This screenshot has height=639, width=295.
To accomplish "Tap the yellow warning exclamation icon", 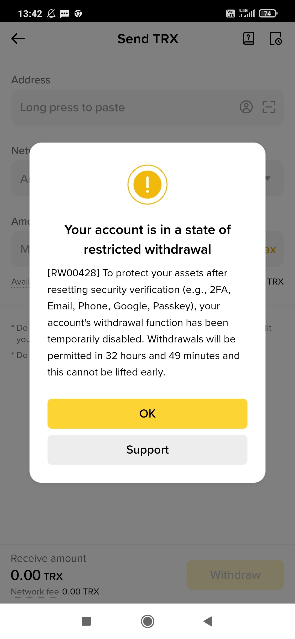I will [147, 185].
